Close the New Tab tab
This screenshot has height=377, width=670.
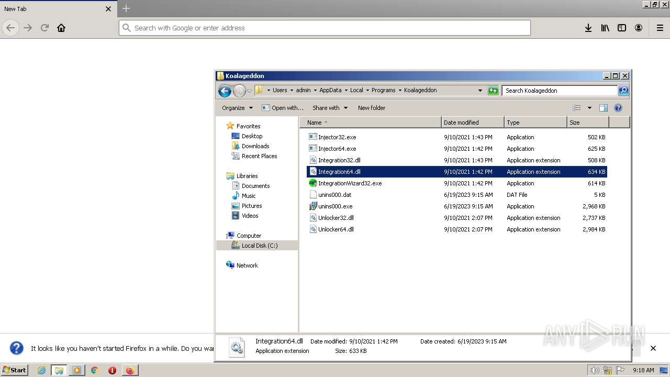(108, 9)
